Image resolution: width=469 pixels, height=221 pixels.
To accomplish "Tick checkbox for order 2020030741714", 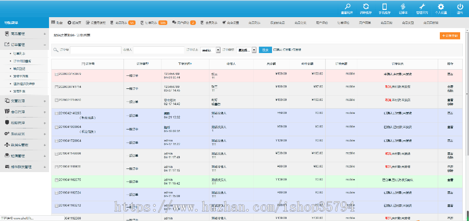I will pos(56,87).
